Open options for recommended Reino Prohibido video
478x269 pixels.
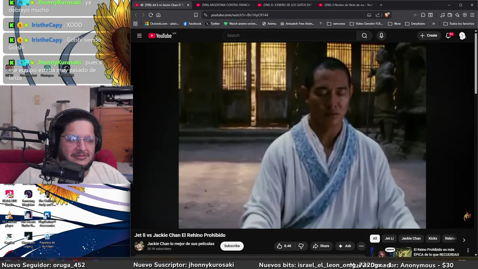coord(468,250)
